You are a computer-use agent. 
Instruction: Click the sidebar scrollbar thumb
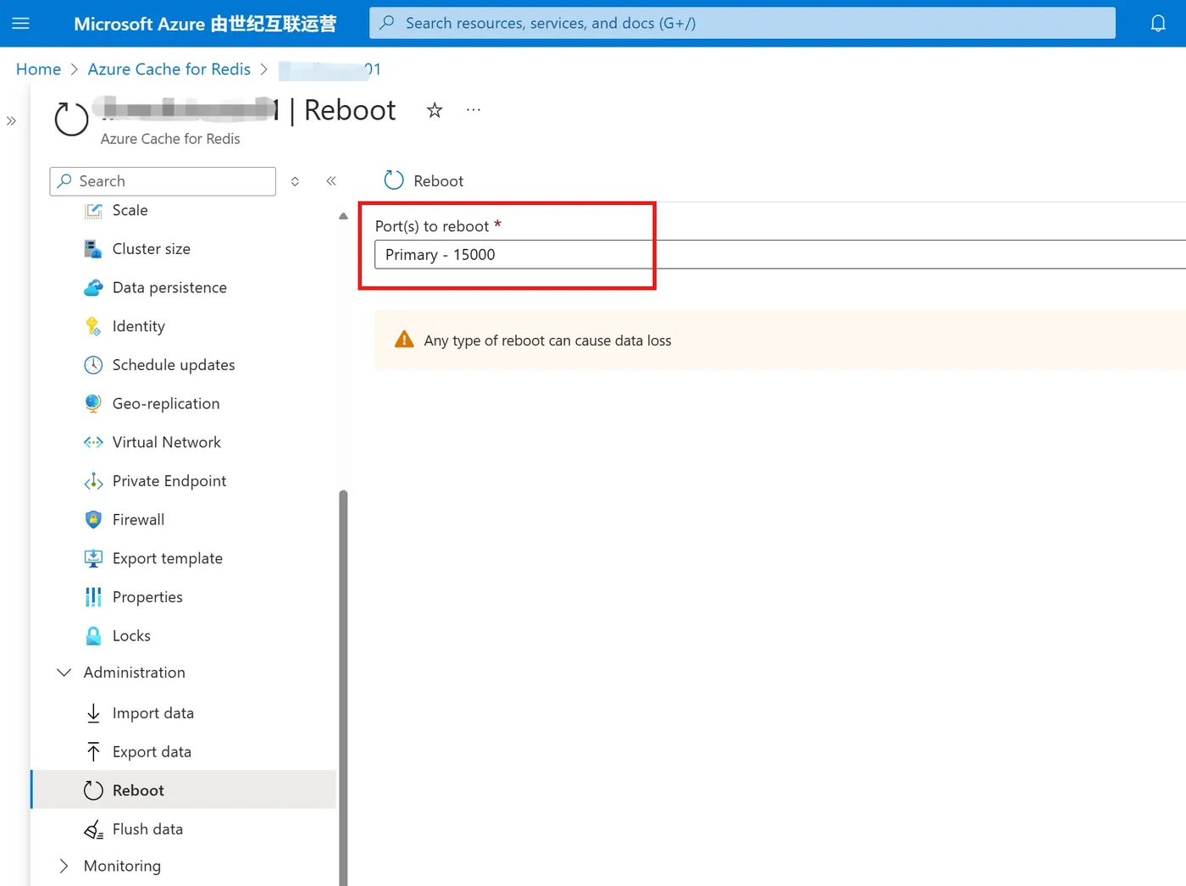point(343,688)
